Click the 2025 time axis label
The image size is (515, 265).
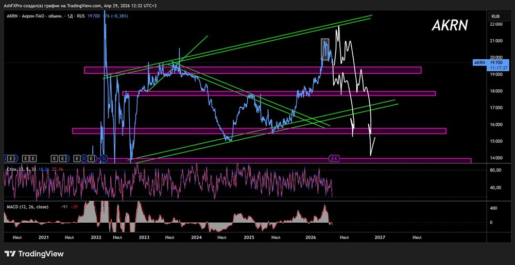[x=249, y=237]
